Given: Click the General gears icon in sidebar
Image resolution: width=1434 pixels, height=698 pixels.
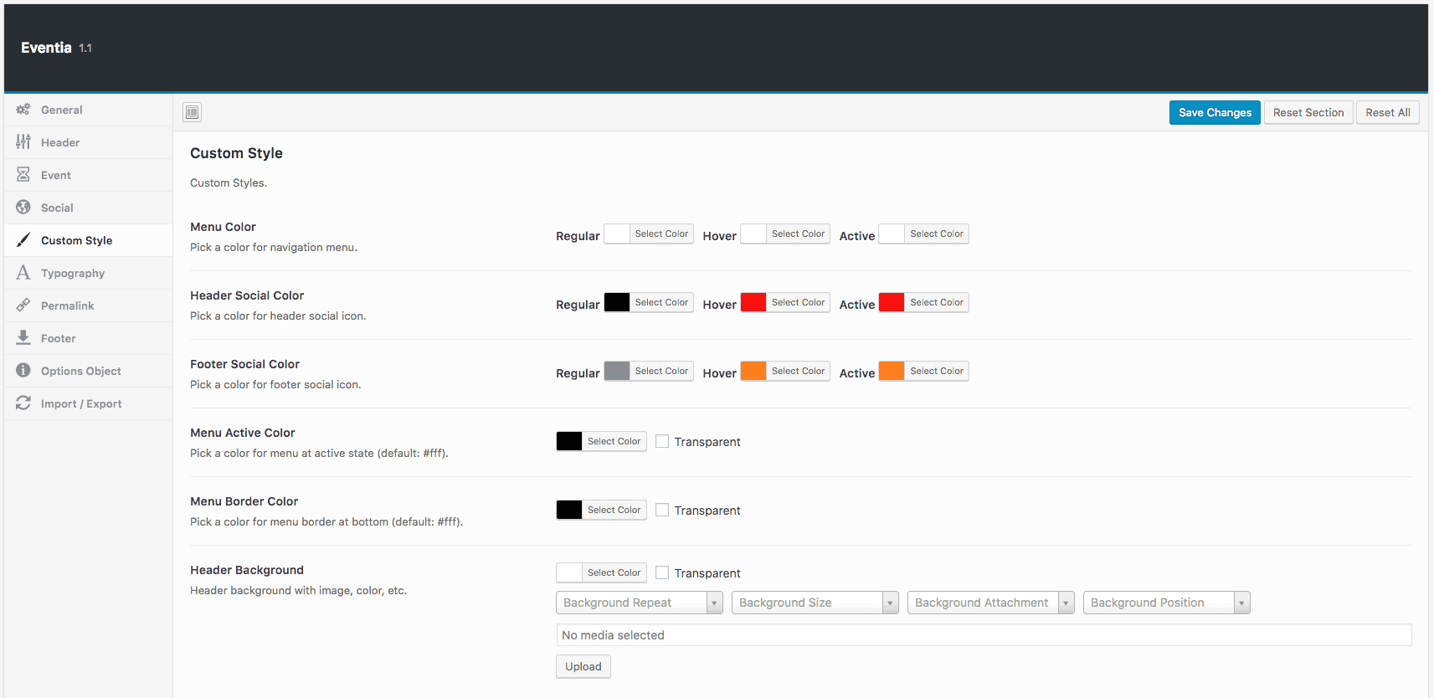Looking at the screenshot, I should tap(23, 110).
